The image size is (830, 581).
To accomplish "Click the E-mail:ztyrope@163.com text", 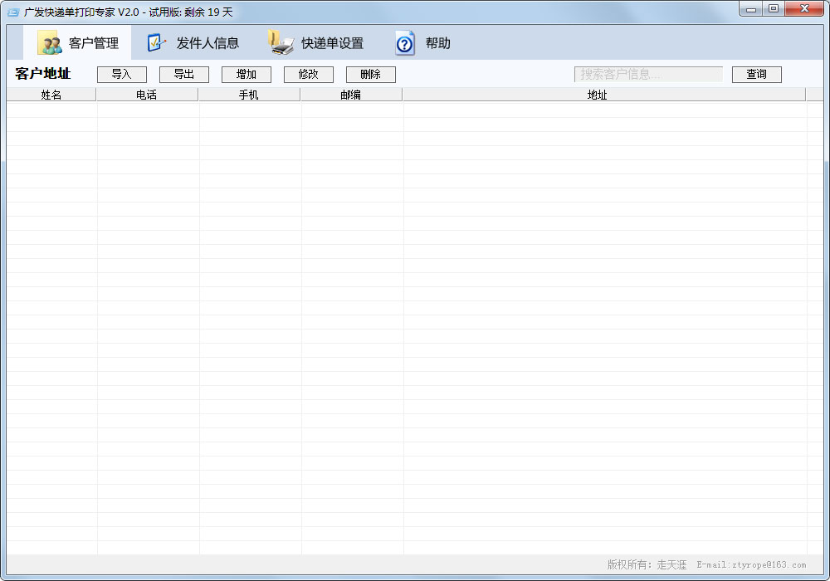I will [x=751, y=564].
